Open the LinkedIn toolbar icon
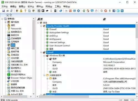 pos(122,11)
